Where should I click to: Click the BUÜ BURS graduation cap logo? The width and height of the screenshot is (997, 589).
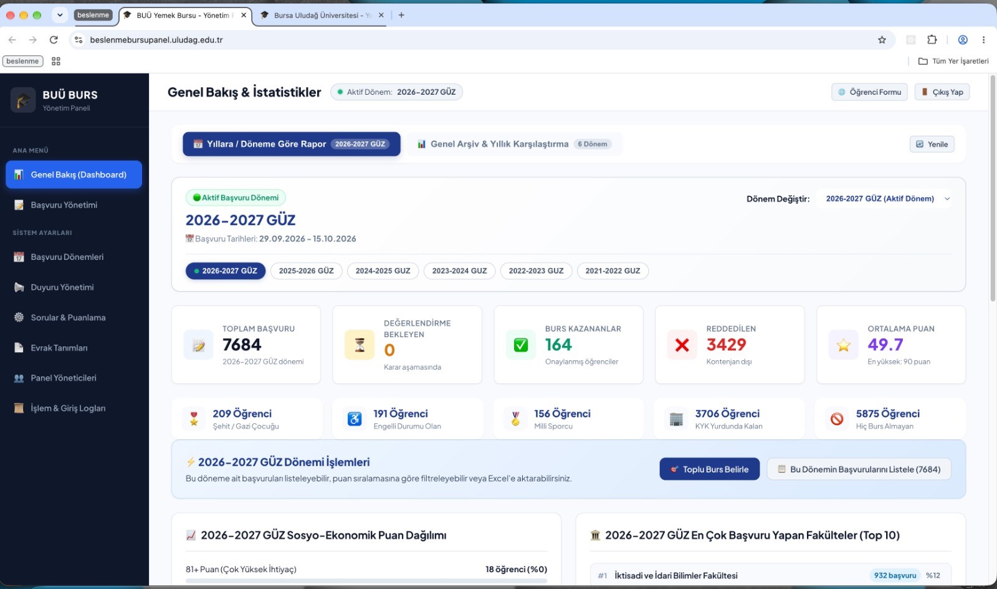click(x=23, y=100)
